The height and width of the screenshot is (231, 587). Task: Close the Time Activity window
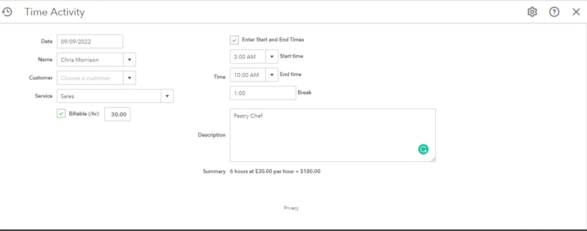(576, 12)
